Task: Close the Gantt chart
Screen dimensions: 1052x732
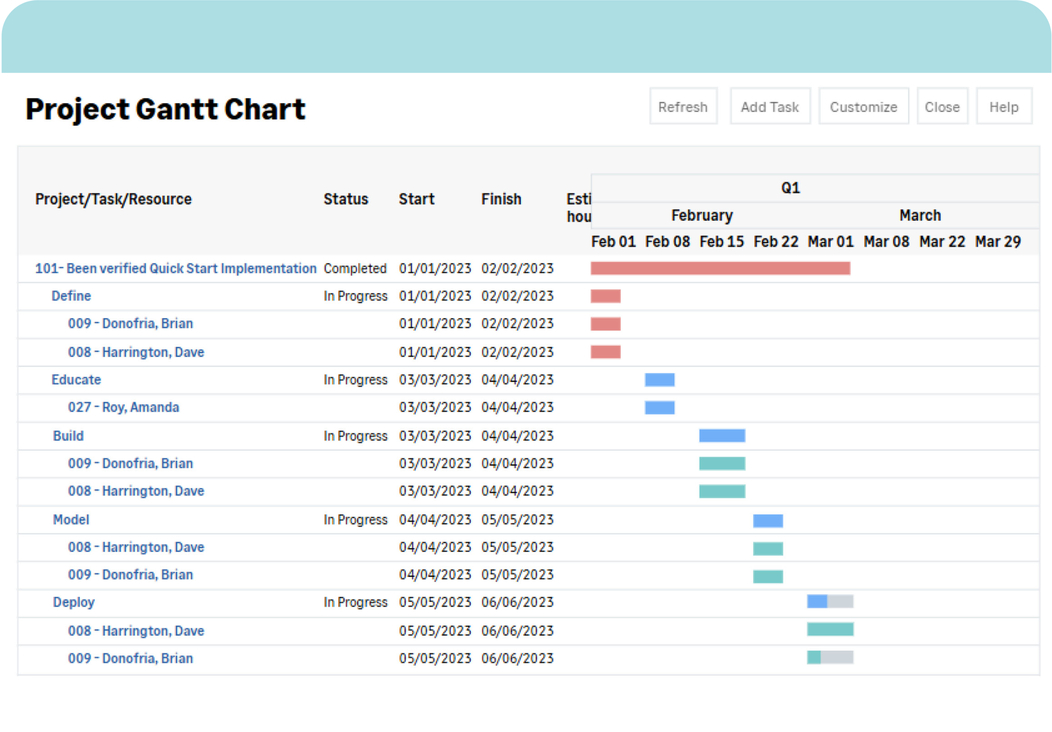Action: (942, 106)
